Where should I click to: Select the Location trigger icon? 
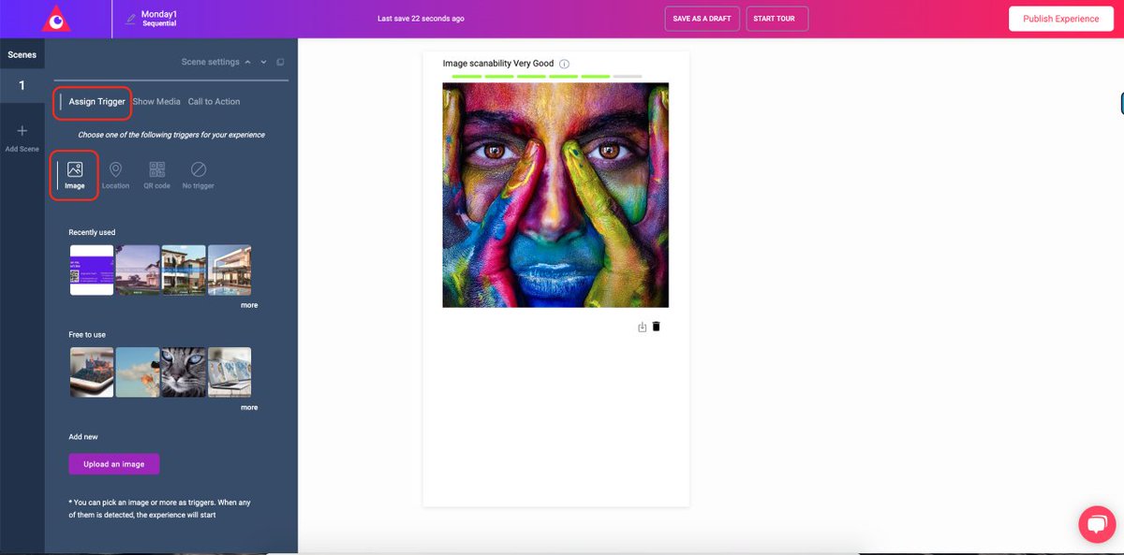point(115,169)
